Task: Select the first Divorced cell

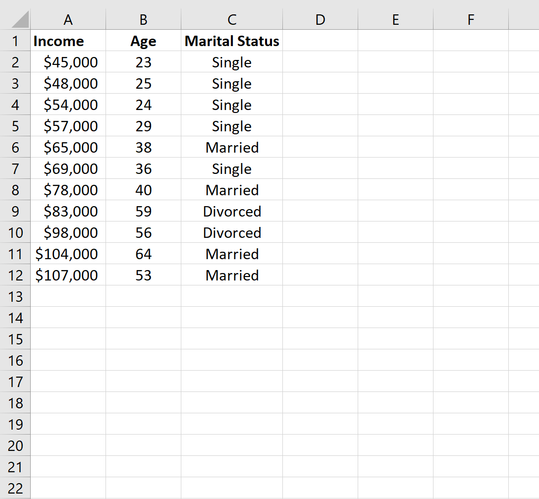Action: [x=231, y=211]
